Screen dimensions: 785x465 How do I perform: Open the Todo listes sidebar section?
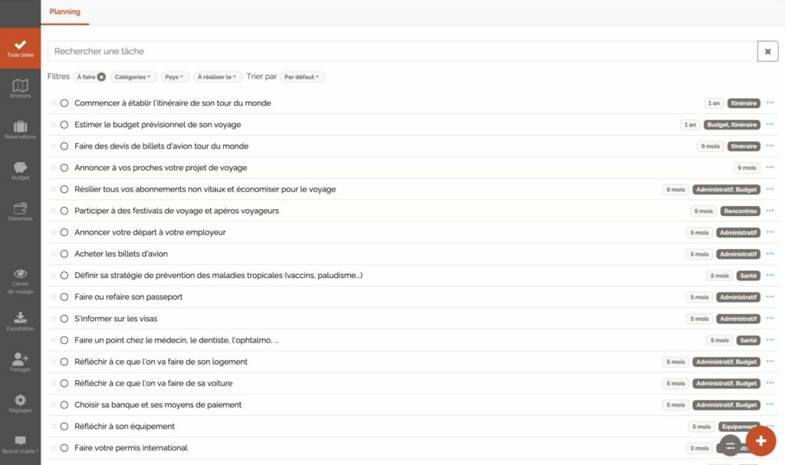tap(21, 48)
